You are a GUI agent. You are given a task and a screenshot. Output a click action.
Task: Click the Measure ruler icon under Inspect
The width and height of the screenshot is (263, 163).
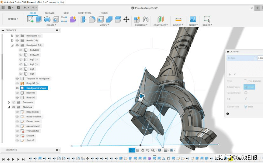[x=178, y=19]
